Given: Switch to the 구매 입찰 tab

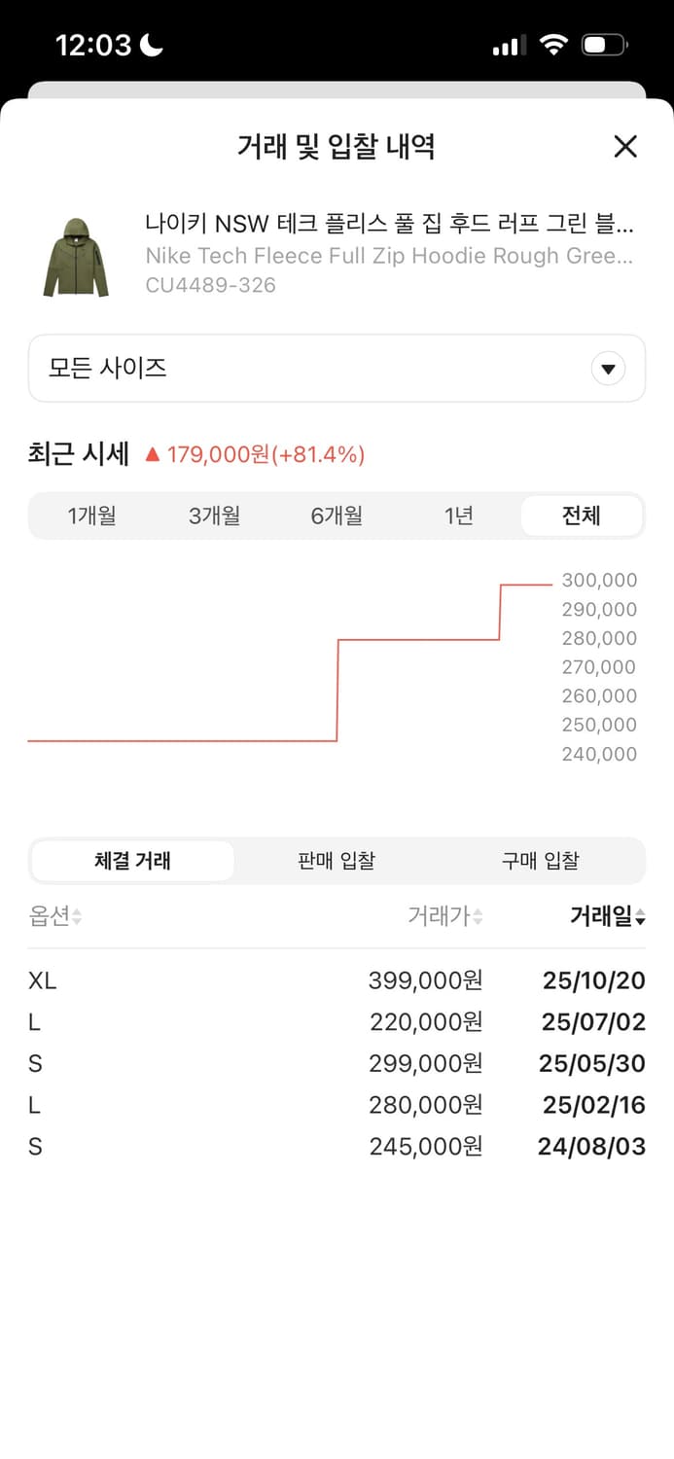Looking at the screenshot, I should pos(541,860).
